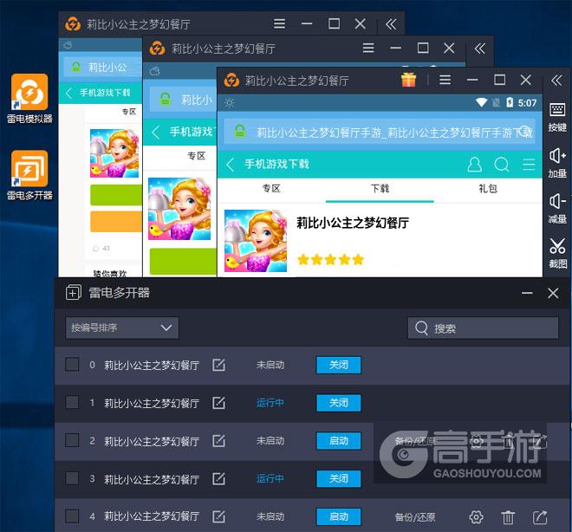Click 备份/还原 for instance 4

(x=415, y=517)
